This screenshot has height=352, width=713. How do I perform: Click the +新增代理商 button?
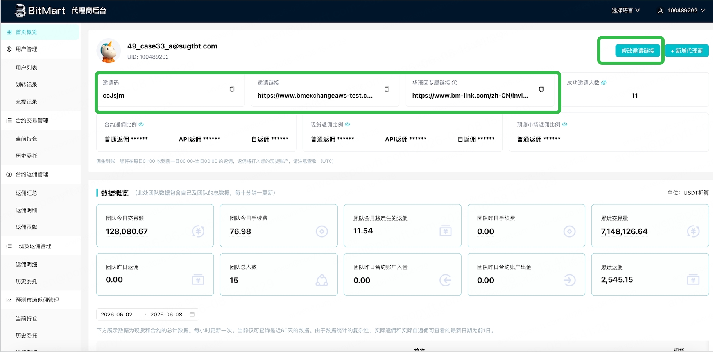pyautogui.click(x=687, y=51)
